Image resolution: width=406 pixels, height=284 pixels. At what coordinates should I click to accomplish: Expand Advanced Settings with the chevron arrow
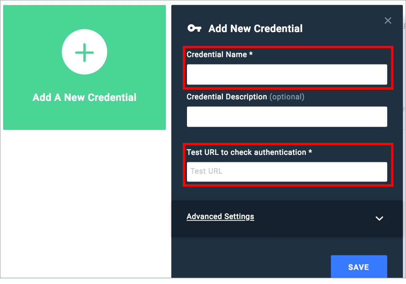tap(379, 218)
